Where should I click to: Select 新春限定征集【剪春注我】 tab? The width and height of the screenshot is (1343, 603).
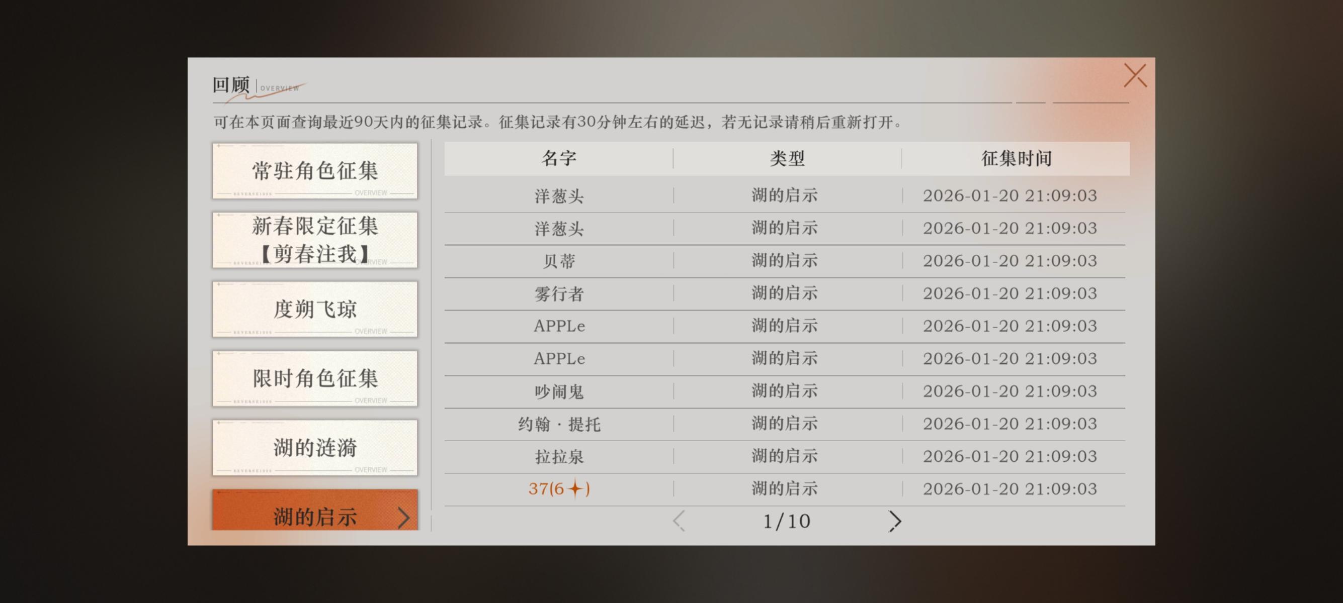point(315,240)
